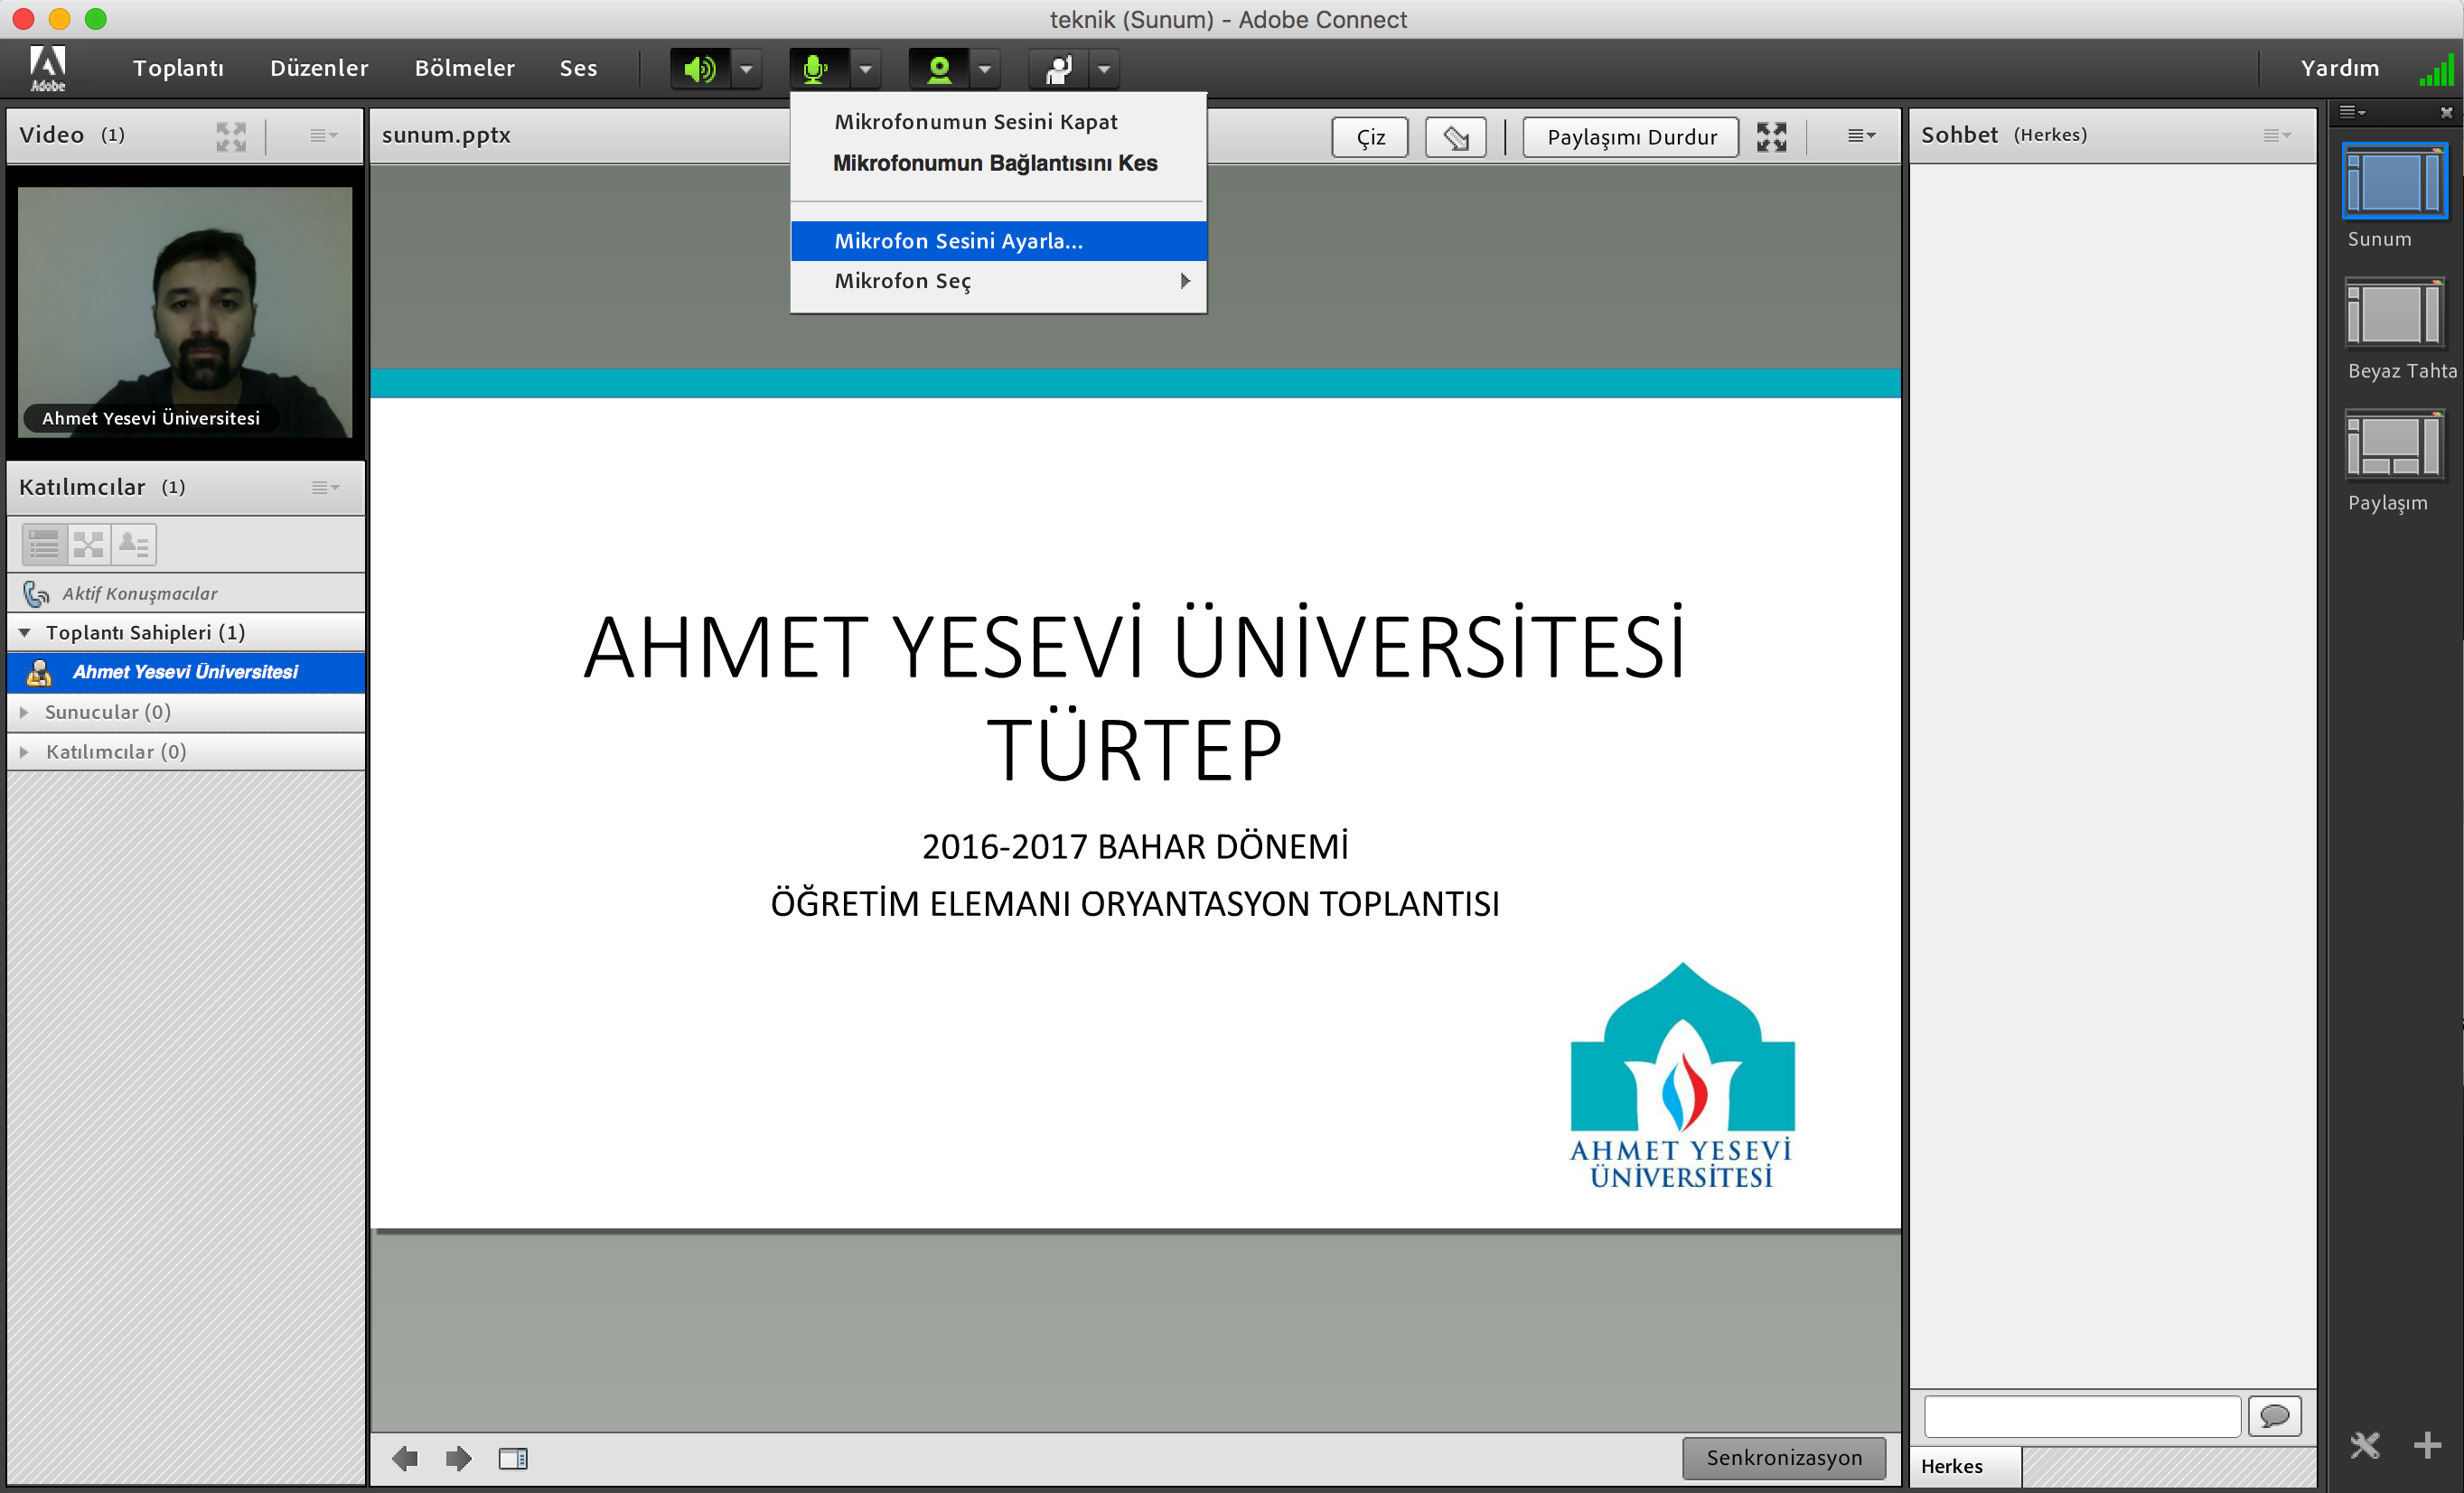Select host Ahmet Yesevi Üniversitesi row

click(x=186, y=673)
